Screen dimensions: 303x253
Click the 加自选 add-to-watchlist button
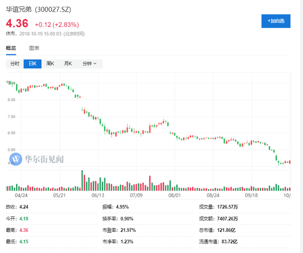276,21
